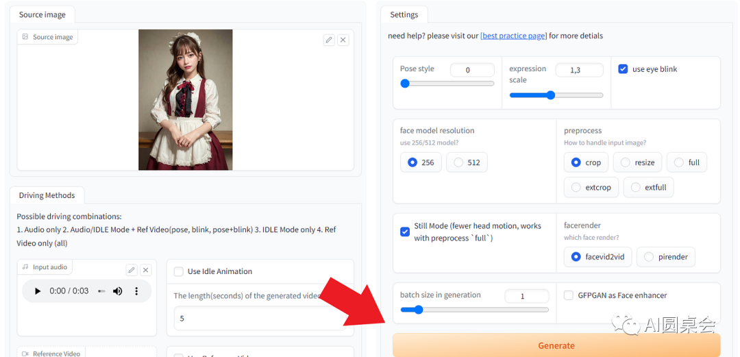
Task: Open the Settings tab
Action: tap(404, 14)
